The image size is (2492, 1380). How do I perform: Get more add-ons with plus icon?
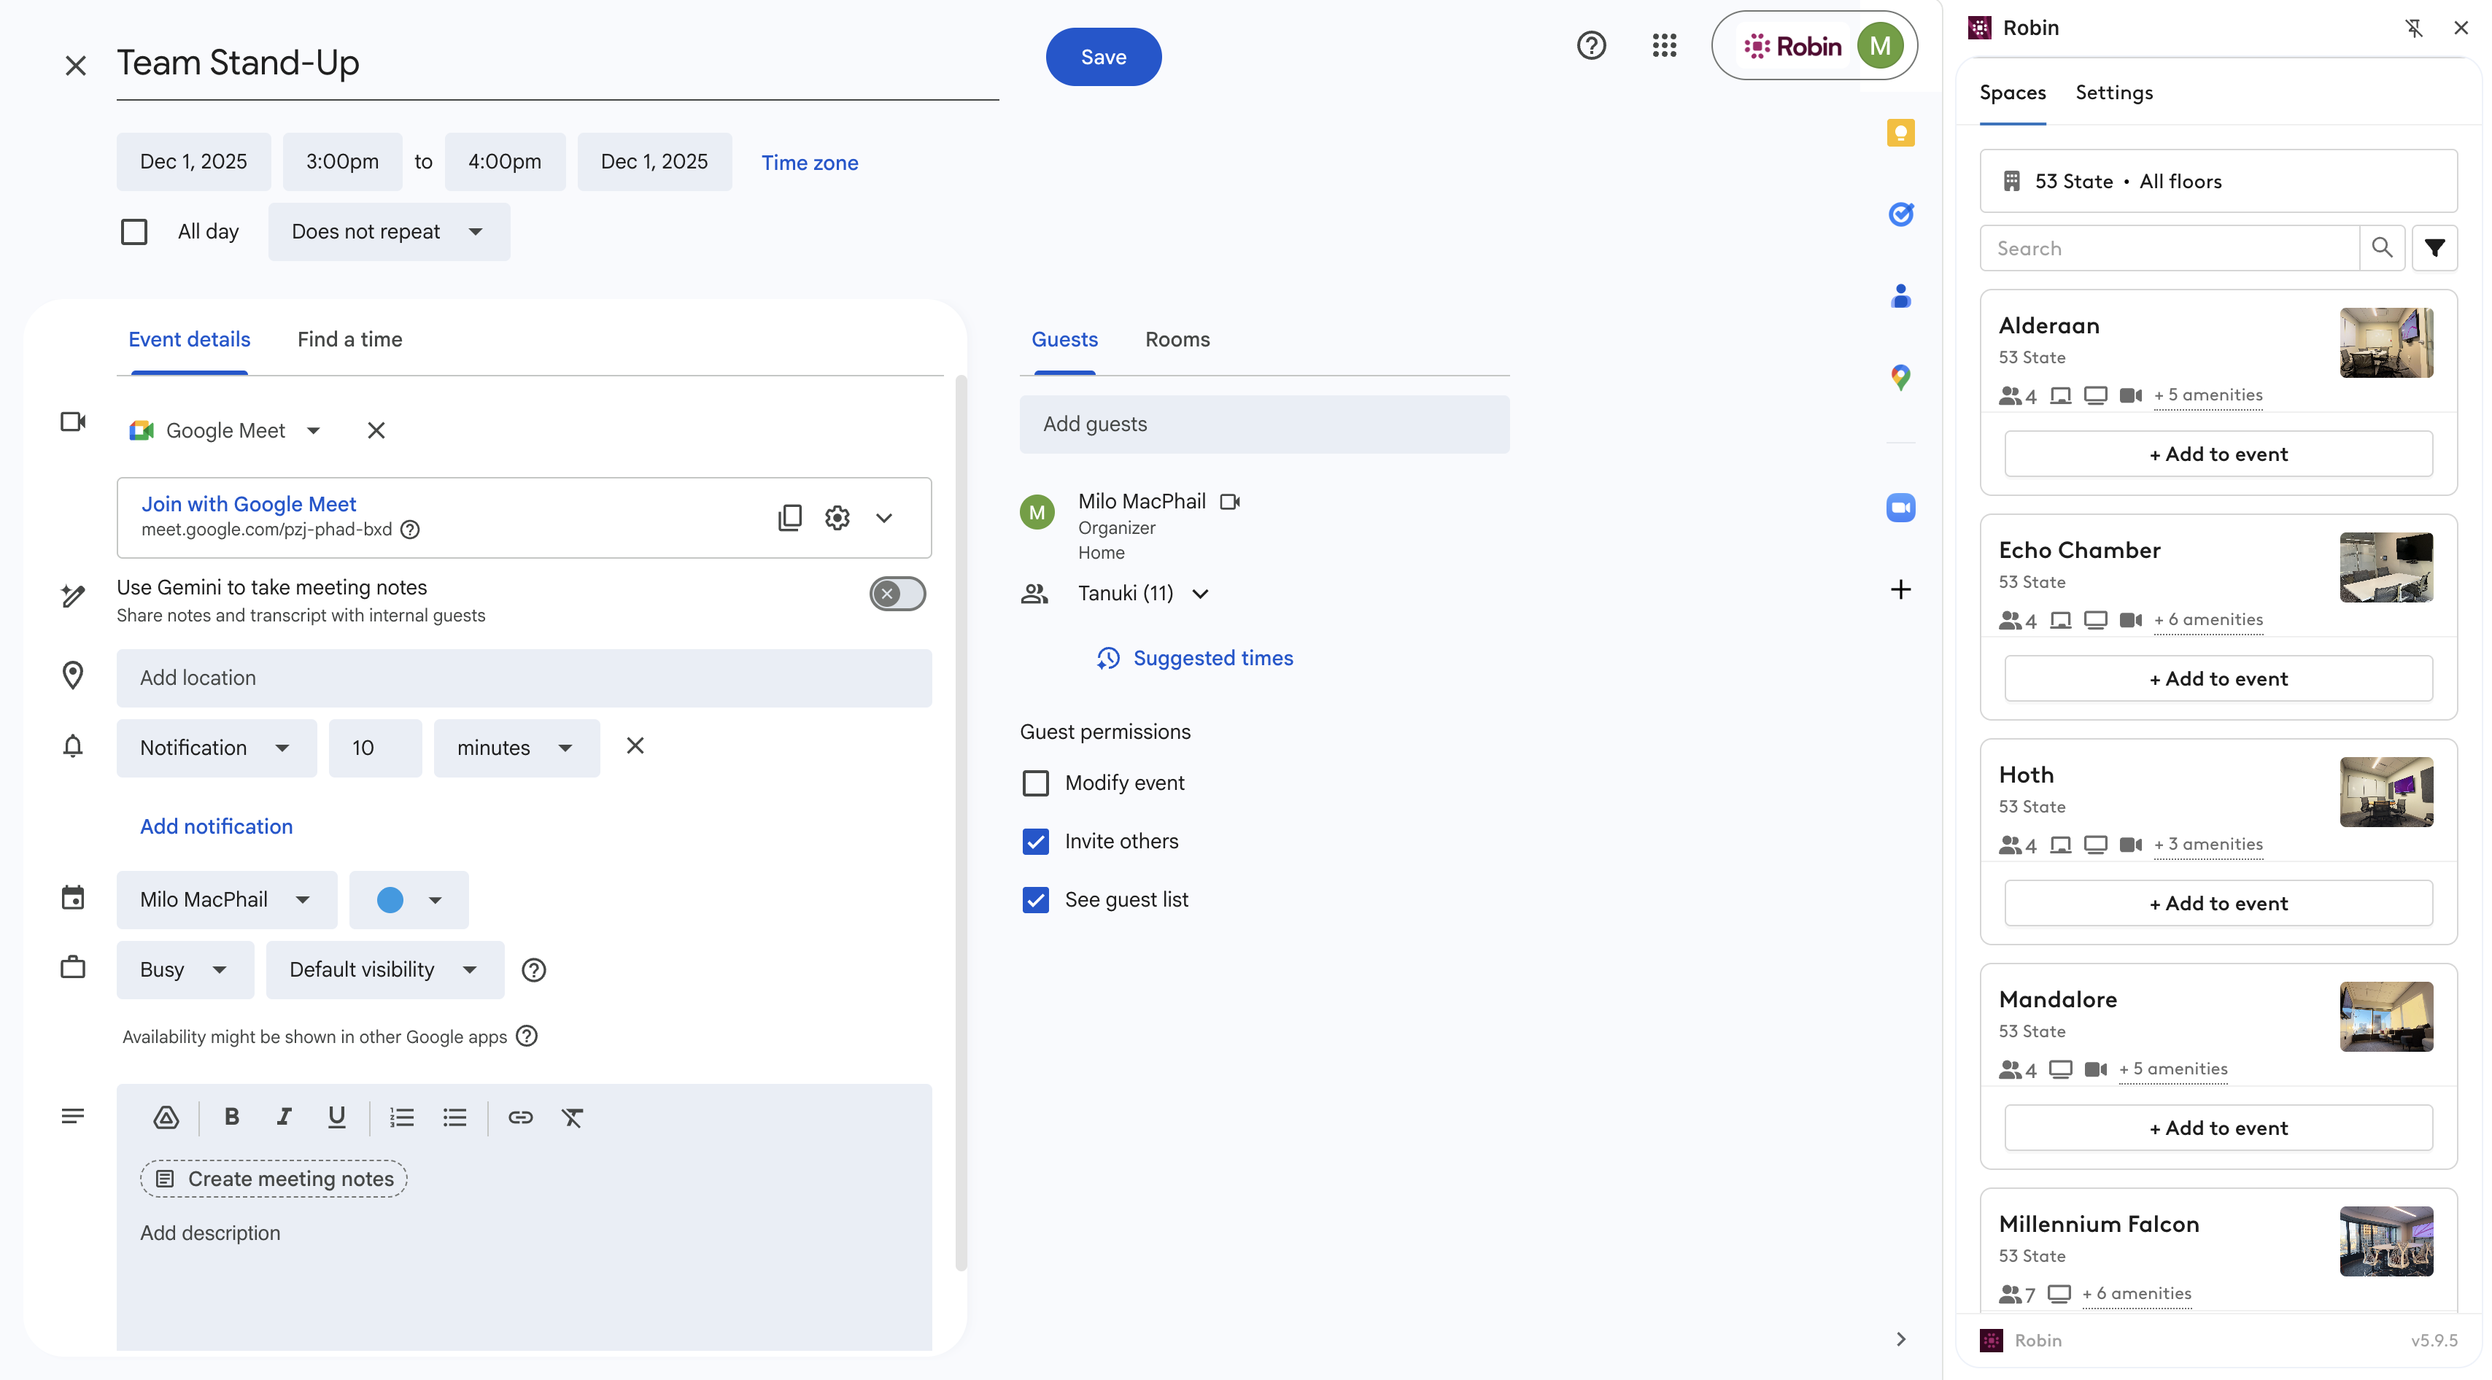coord(1900,589)
